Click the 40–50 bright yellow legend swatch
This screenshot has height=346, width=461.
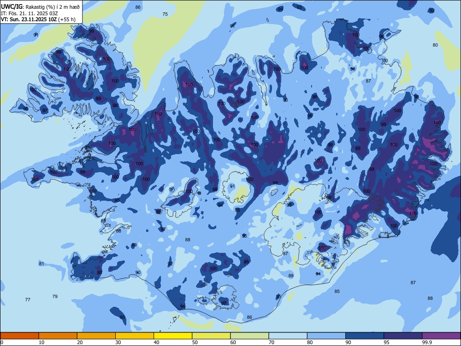(173, 336)
